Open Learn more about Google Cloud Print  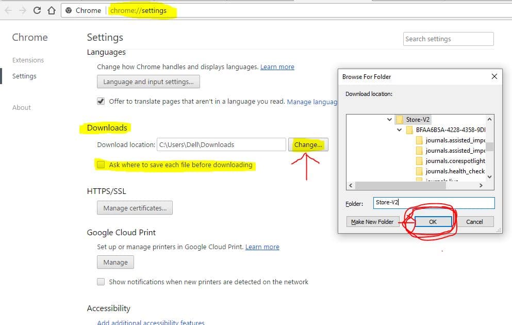262,247
